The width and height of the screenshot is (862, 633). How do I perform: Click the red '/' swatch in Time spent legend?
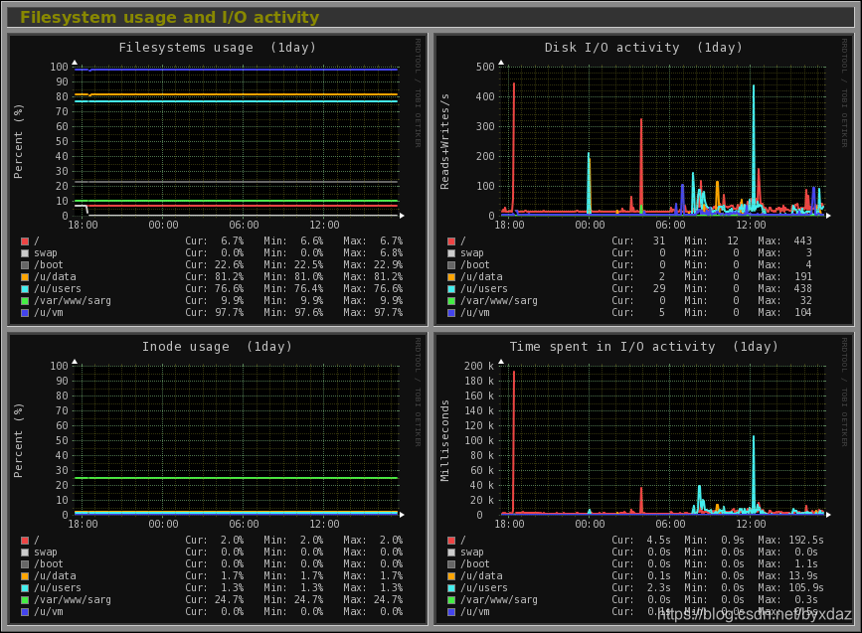(x=451, y=541)
